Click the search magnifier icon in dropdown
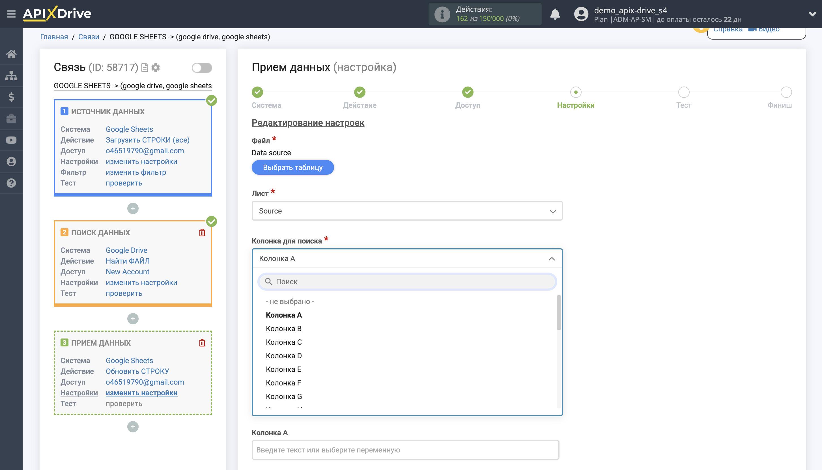822x470 pixels. coord(268,281)
